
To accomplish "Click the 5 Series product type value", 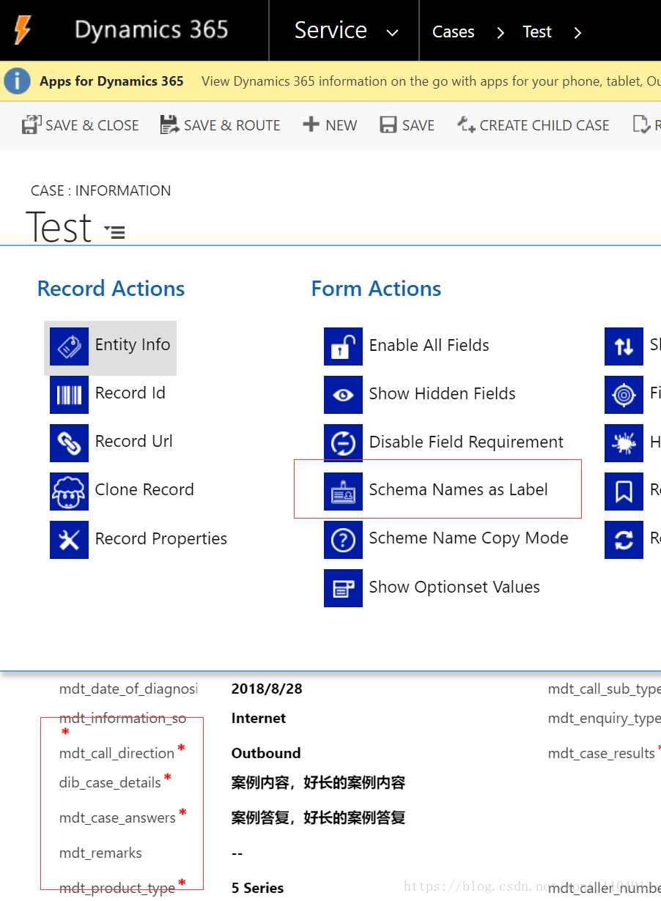I will [257, 888].
